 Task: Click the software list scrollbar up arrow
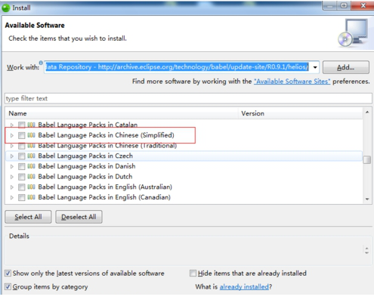[367, 112]
